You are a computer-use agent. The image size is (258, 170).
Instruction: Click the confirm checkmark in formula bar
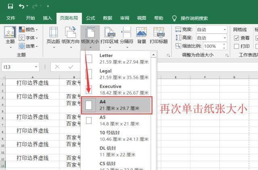(x=71, y=67)
